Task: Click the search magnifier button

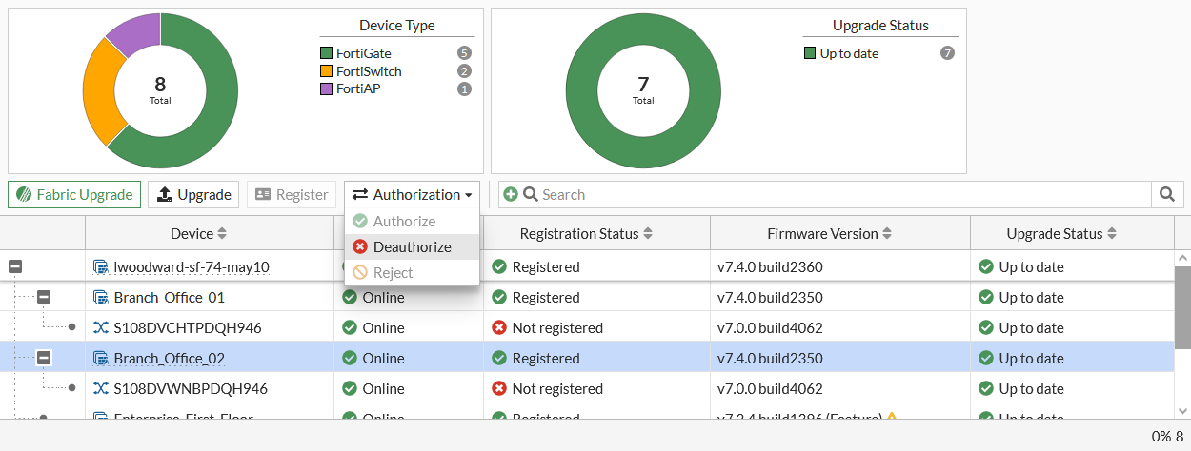Action: (x=1166, y=194)
